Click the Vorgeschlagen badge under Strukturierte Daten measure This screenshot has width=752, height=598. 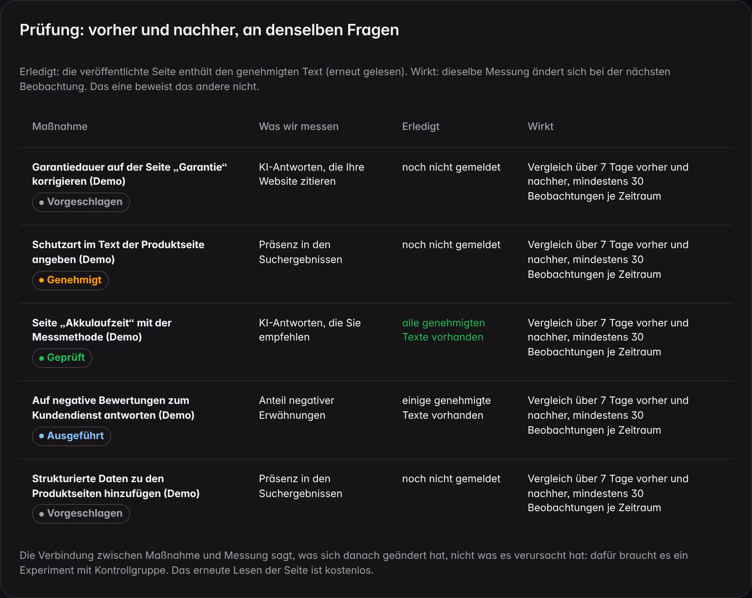pos(81,513)
